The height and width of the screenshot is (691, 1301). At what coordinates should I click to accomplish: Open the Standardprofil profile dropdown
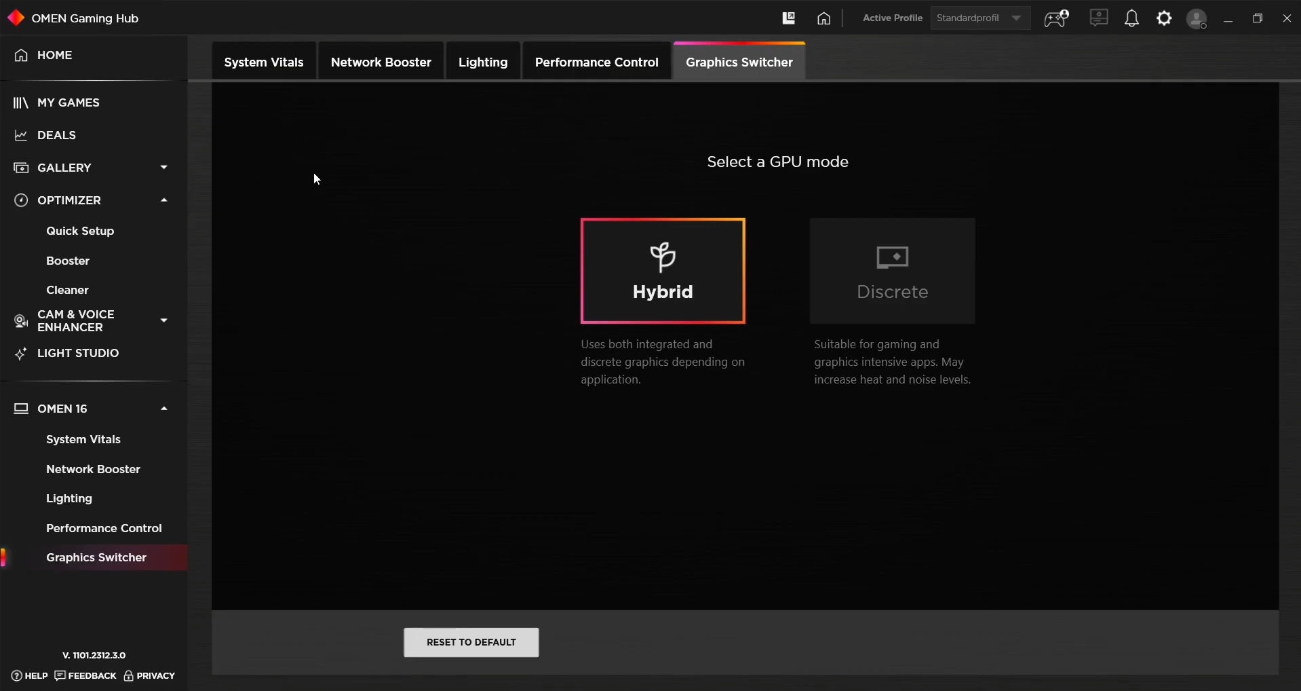(x=980, y=18)
